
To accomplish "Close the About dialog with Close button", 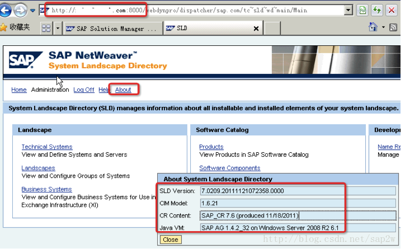I will (x=170, y=240).
